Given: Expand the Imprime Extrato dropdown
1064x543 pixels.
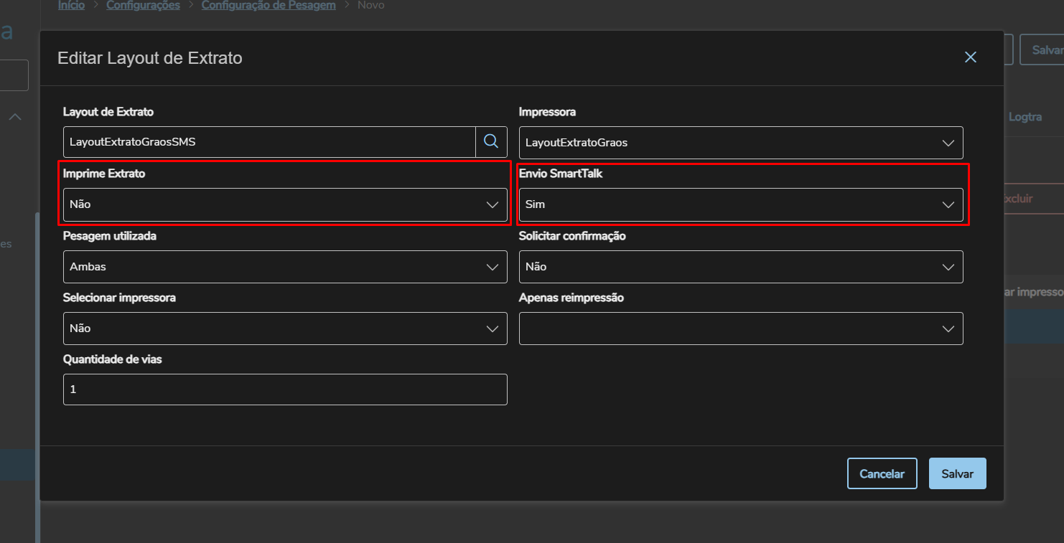Looking at the screenshot, I should point(284,204).
